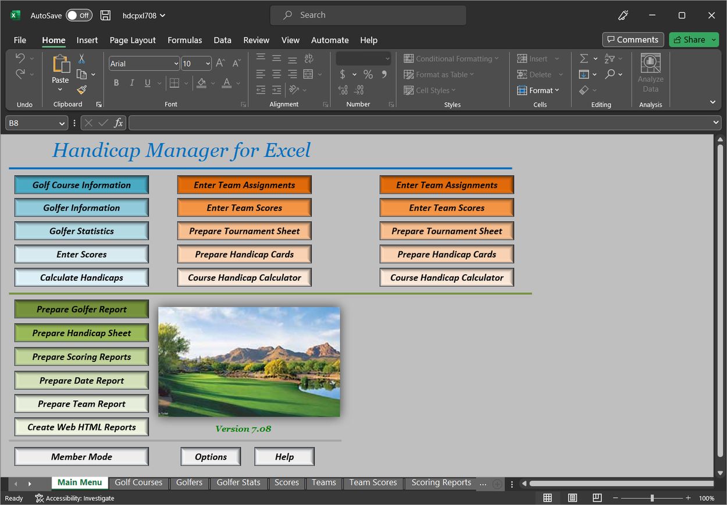Open the Conditional Formatting dropdown
Viewport: 727px width, 505px height.
click(x=451, y=59)
